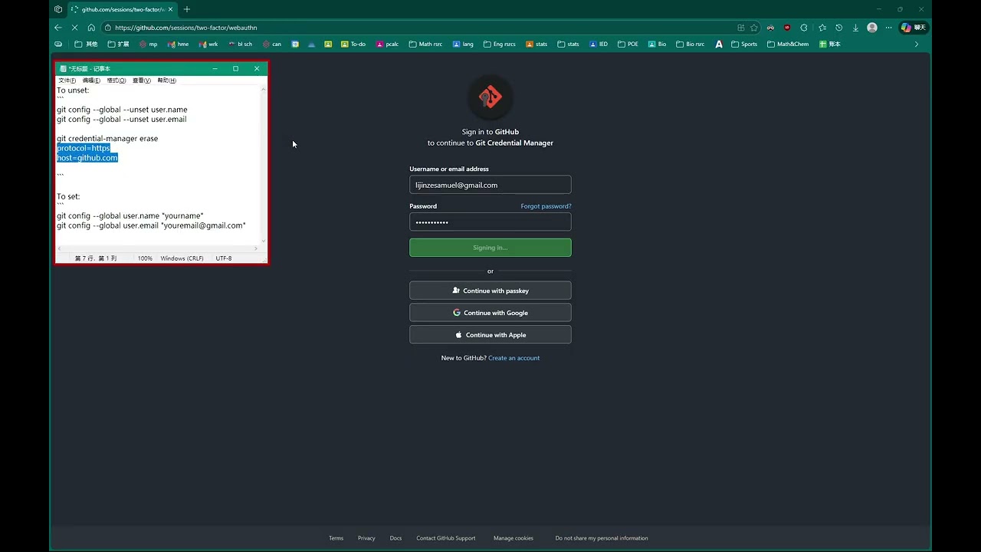Open the browser profile avatar
This screenshot has height=552, width=981.
872,28
